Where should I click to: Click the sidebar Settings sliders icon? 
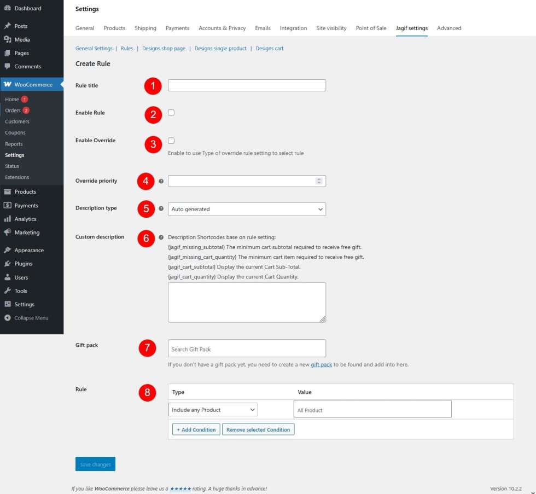tap(7, 304)
